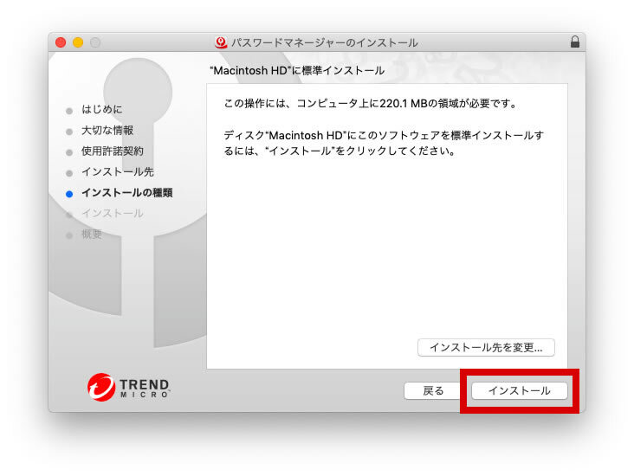
Task: Open インストール先を変更... options
Action: click(x=486, y=348)
